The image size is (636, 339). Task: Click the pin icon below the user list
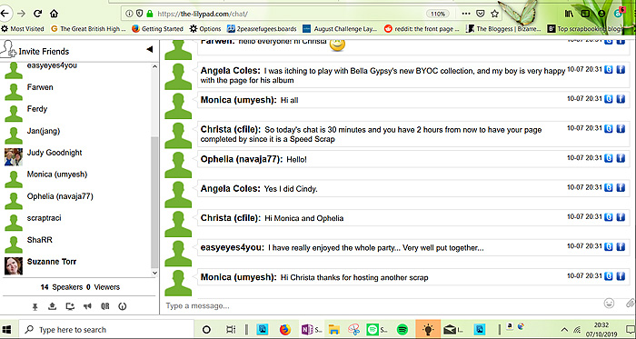(x=35, y=306)
